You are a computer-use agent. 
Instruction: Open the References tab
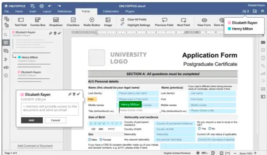click(65, 11)
